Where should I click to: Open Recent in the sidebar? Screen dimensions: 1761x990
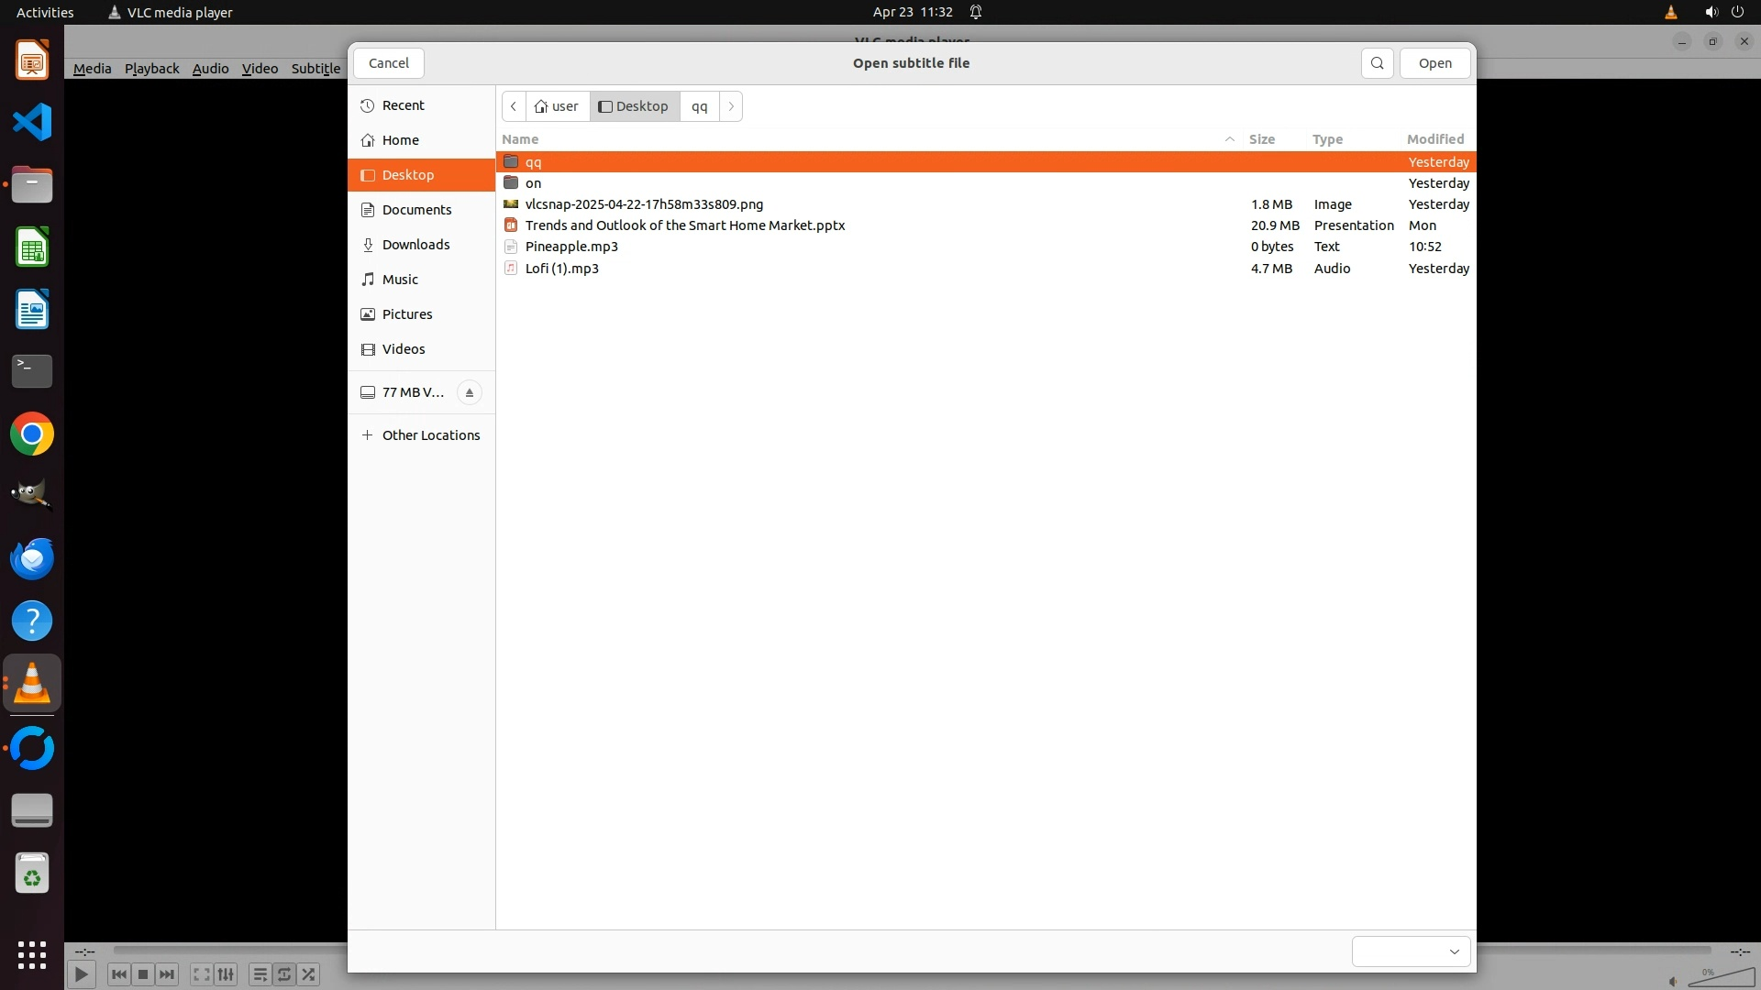coord(403,105)
